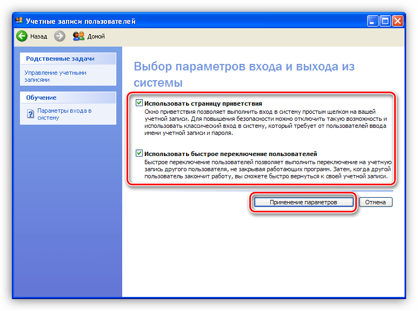The height and width of the screenshot is (311, 418).
Task: Click the user accounts icon in title bar
Action: point(19,21)
